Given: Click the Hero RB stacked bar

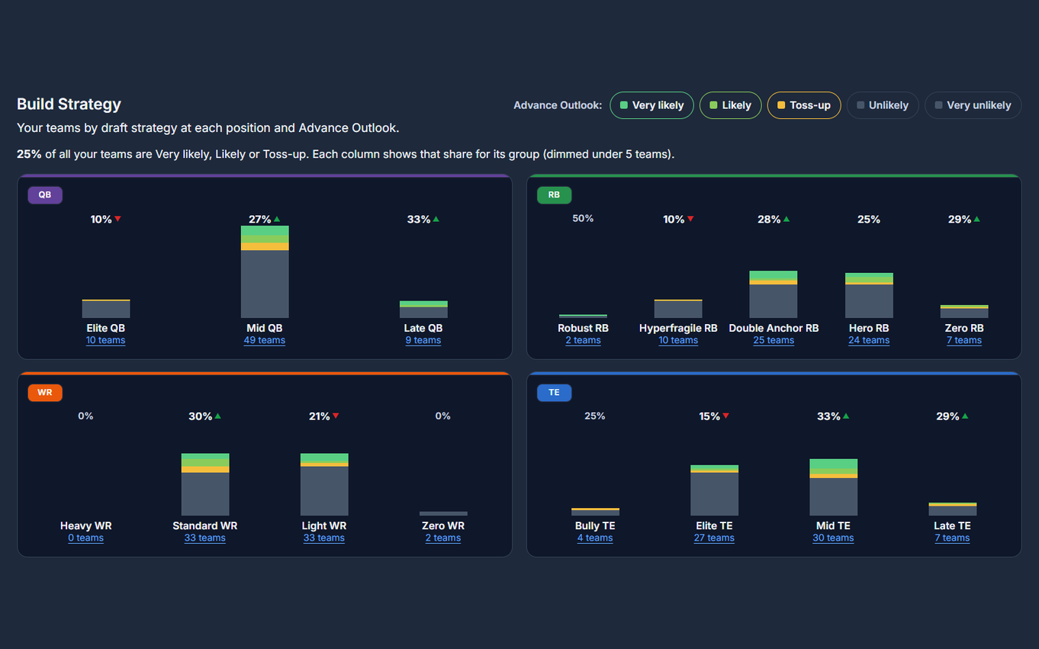Looking at the screenshot, I should coord(869,295).
